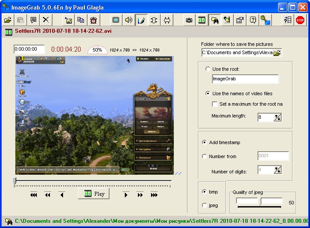Select the 'Number from' radio option
The width and height of the screenshot is (310, 228).
(x=204, y=156)
